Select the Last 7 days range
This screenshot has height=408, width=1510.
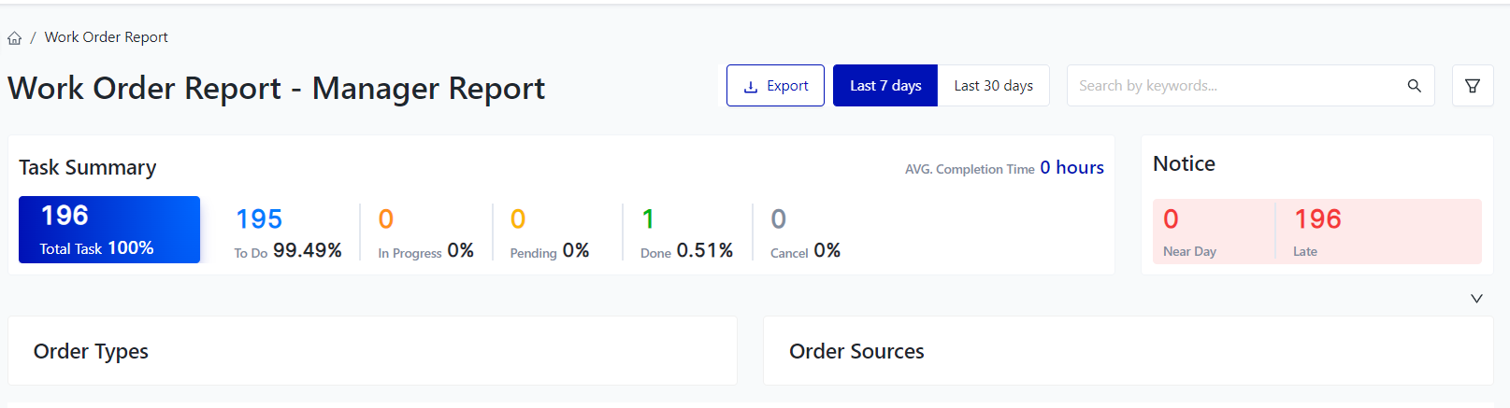[884, 86]
